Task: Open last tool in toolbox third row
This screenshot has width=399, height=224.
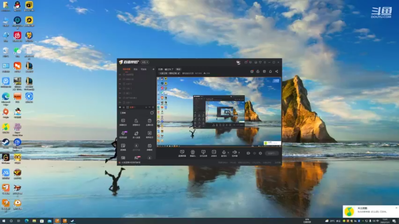Action: pos(149,147)
